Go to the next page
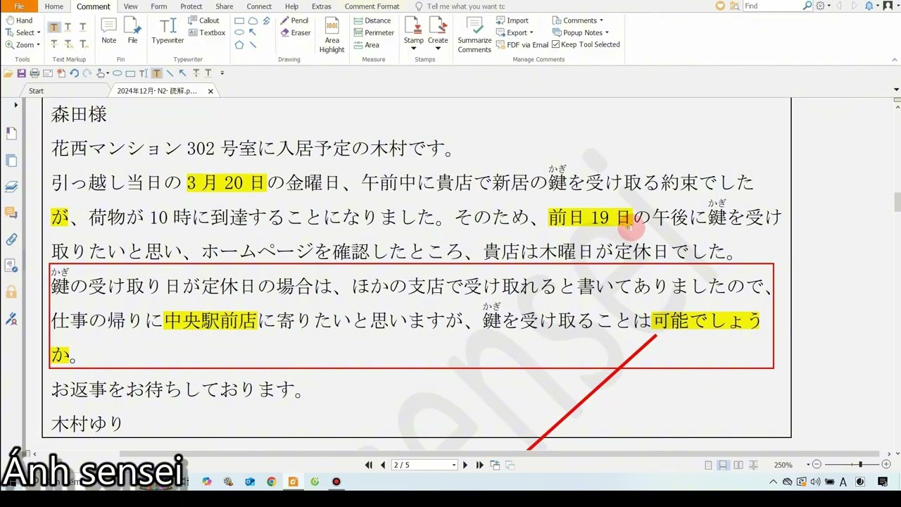 coord(465,465)
